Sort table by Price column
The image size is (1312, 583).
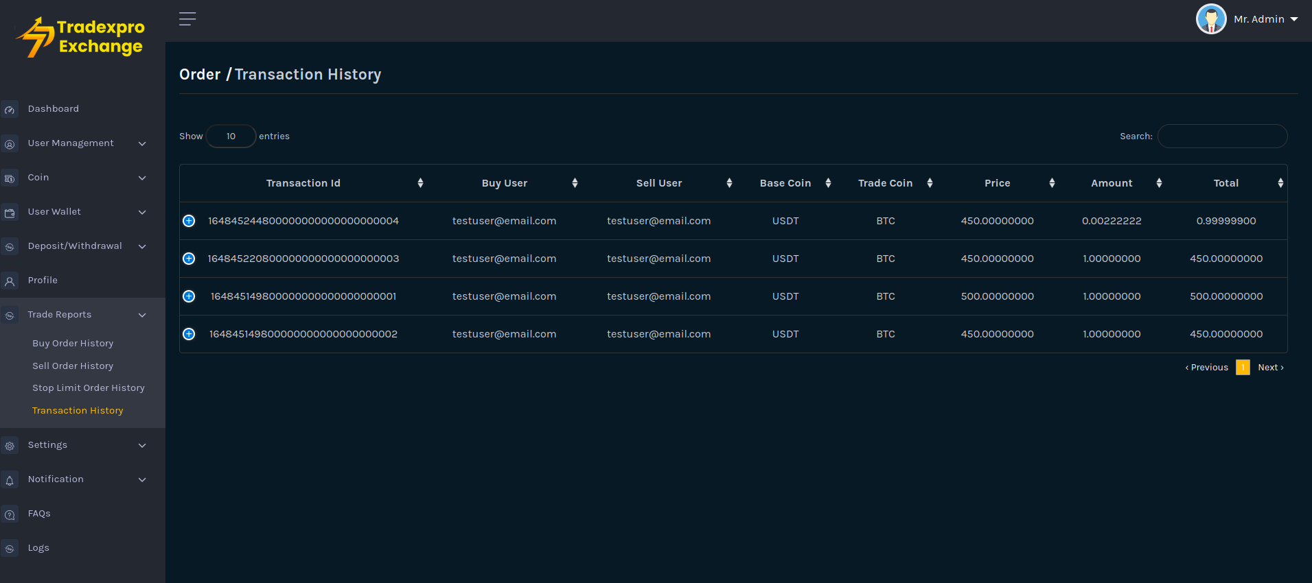[997, 183]
